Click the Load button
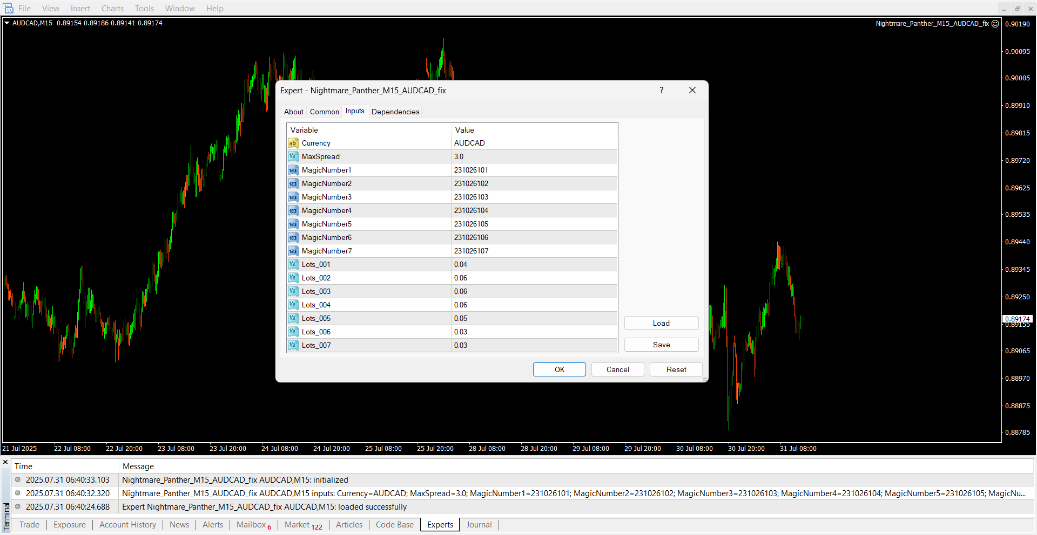1037x535 pixels. pyautogui.click(x=661, y=323)
